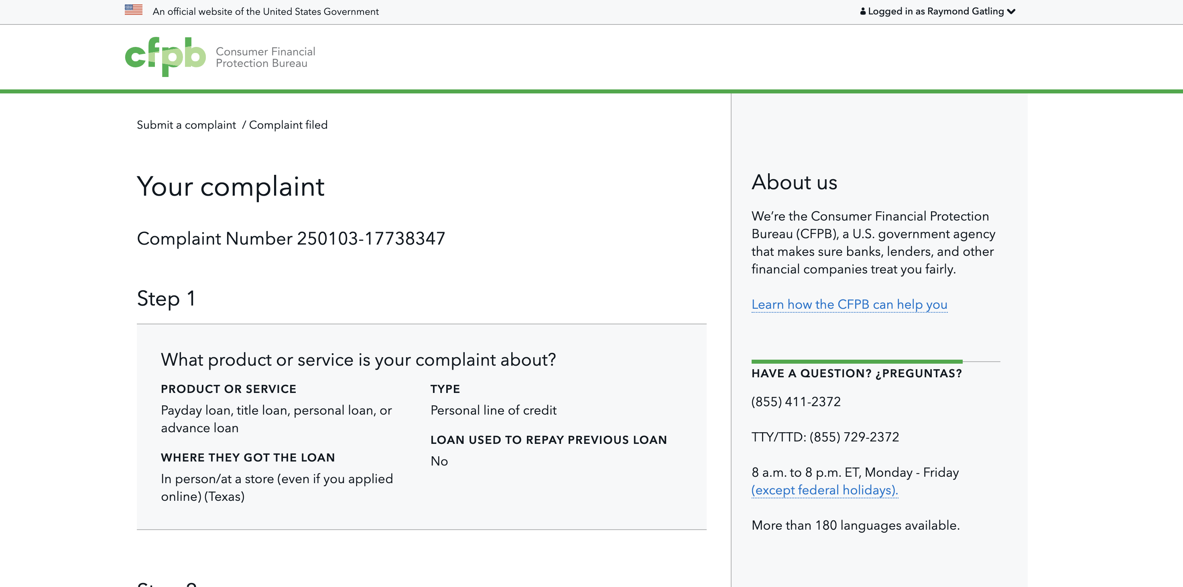Screen dimensions: 1183x587
Task: Click the Your complaint heading
Action: 230,187
